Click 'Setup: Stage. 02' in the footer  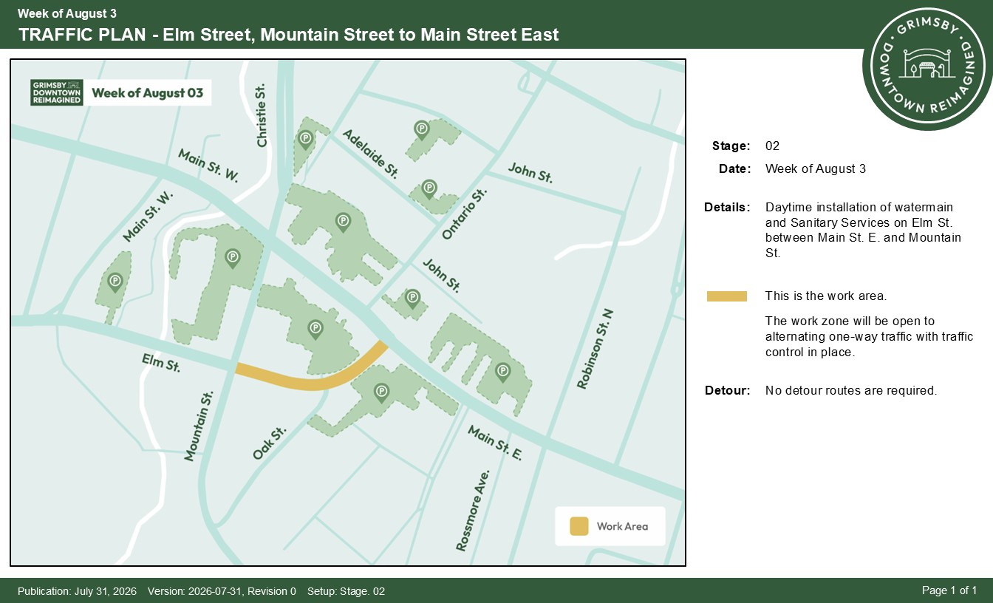346,591
